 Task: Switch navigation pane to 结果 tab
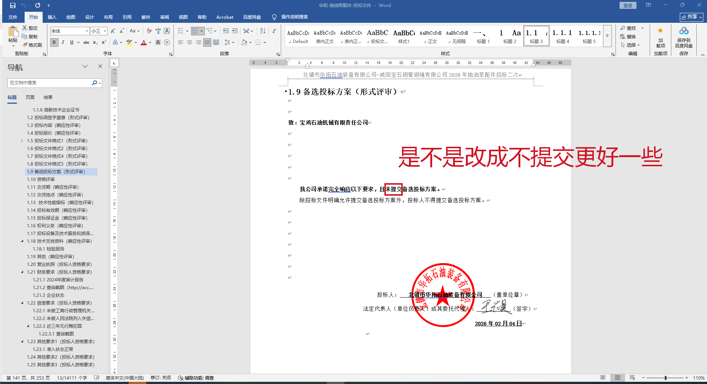(48, 97)
